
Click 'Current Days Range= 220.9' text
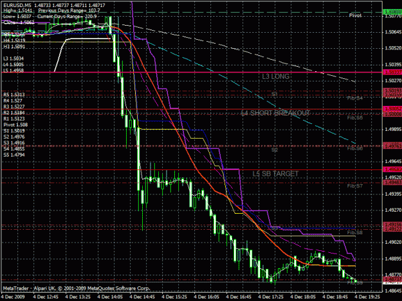tap(67, 17)
